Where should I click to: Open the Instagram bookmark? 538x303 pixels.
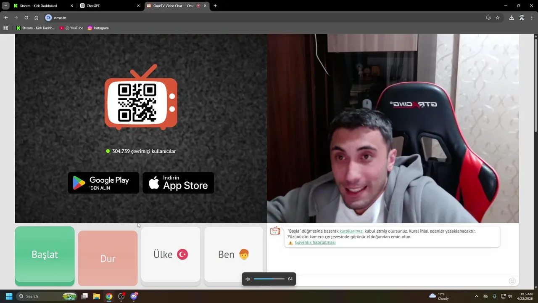(98, 28)
